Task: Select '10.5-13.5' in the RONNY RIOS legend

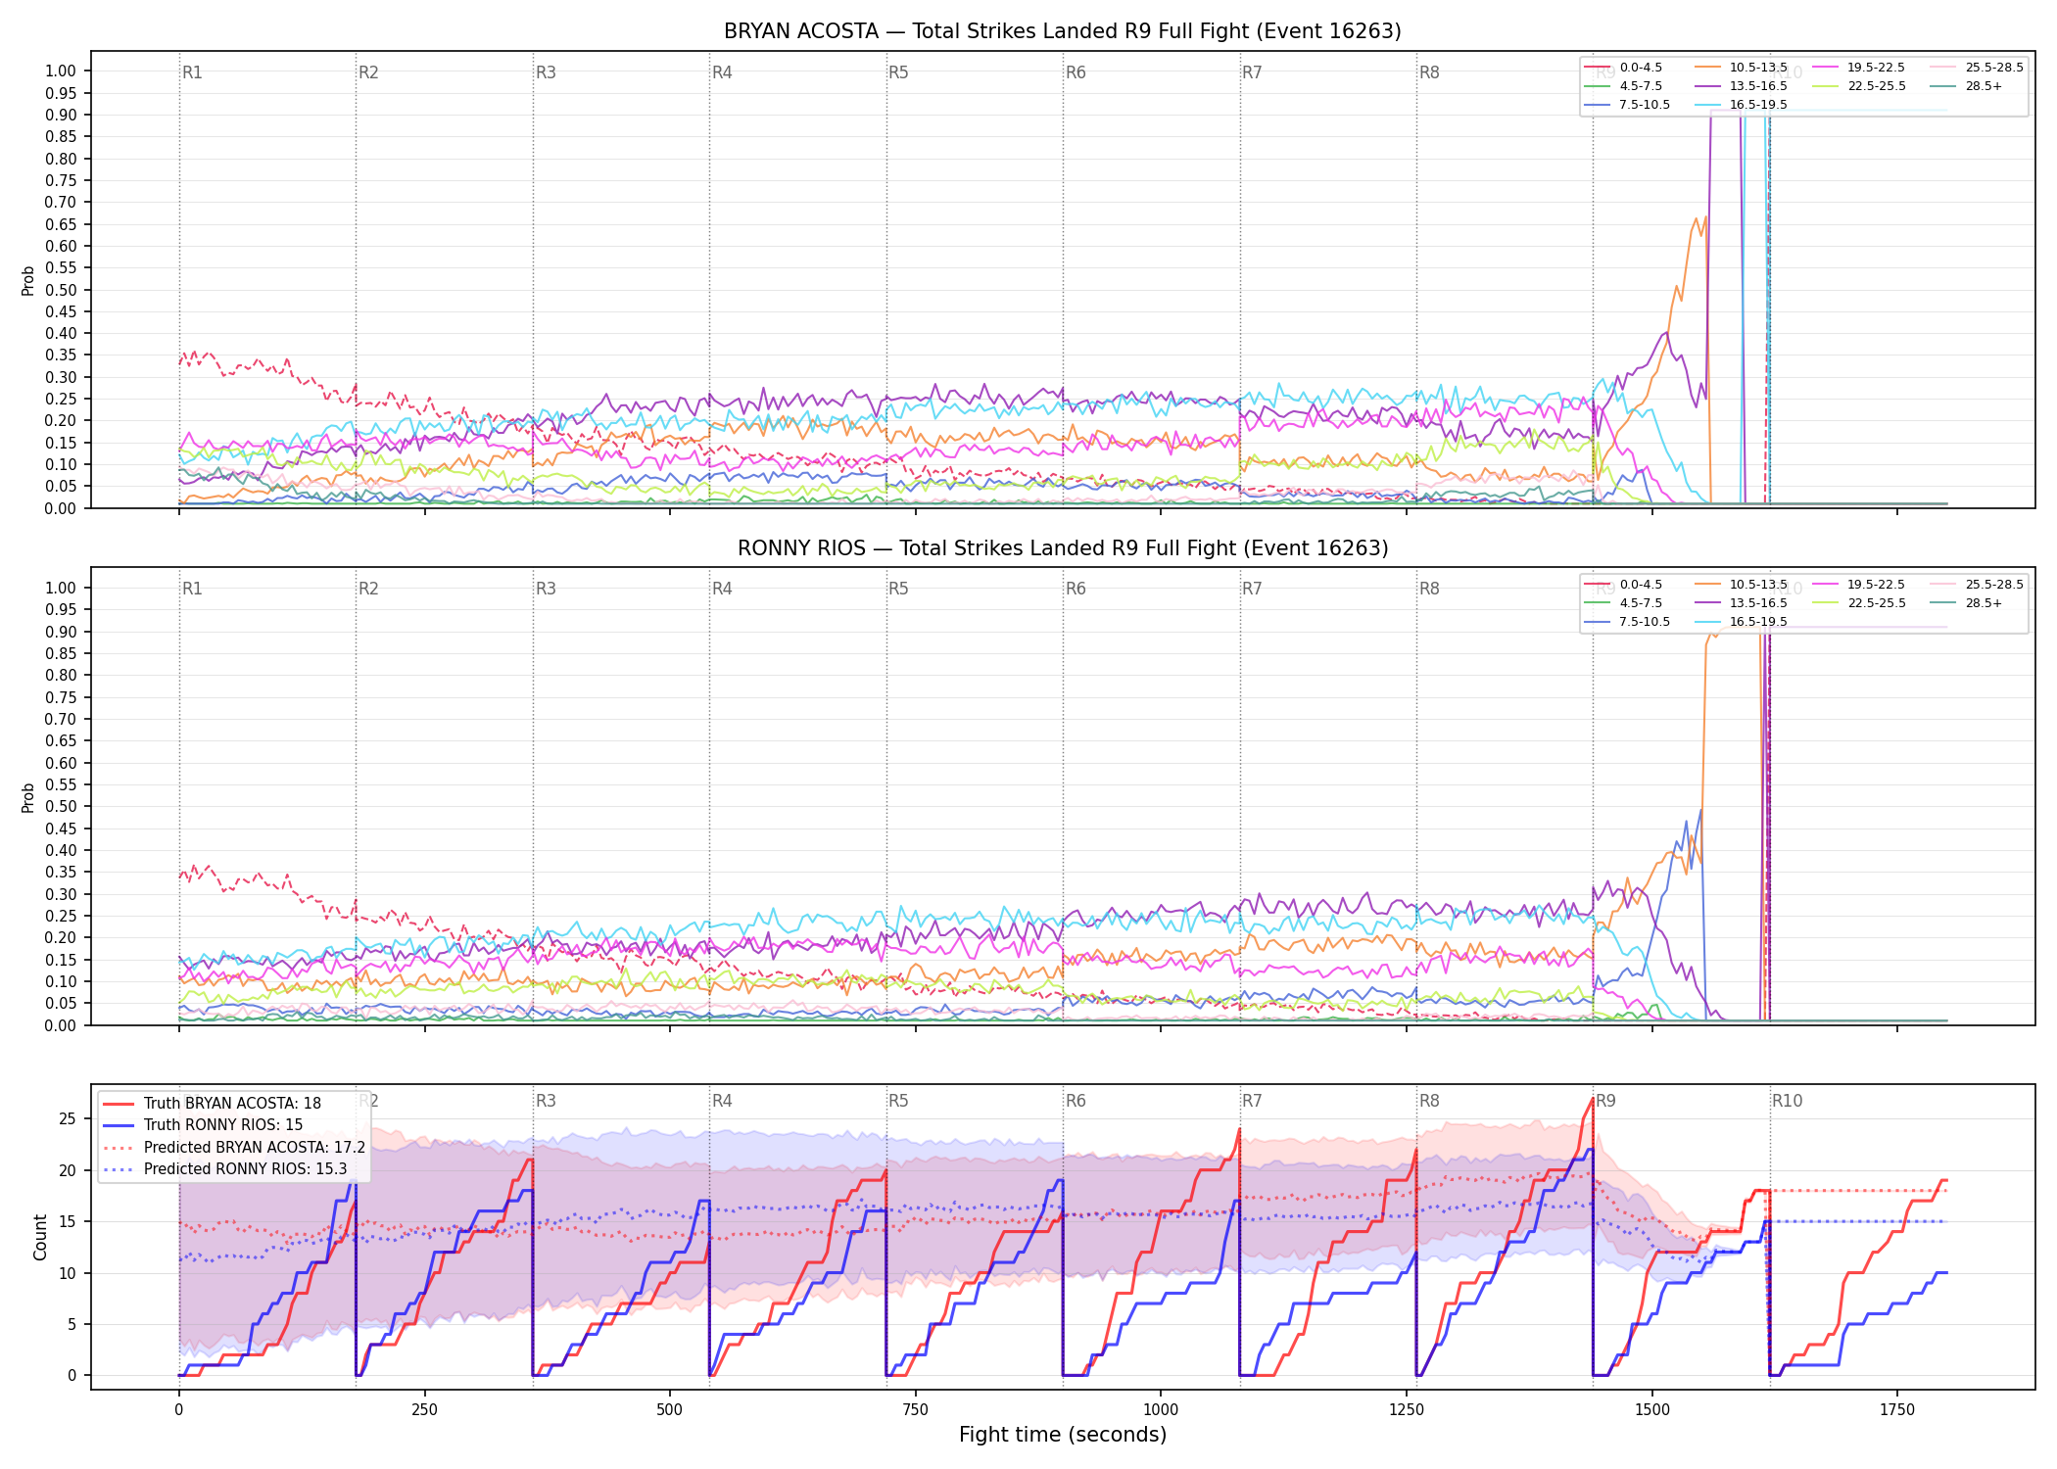Action: click(1758, 585)
